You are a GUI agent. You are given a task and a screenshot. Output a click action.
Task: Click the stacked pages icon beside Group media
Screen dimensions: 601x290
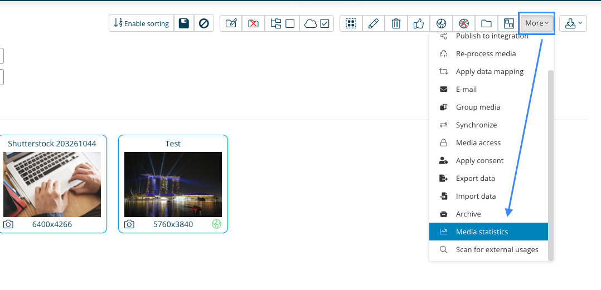click(443, 107)
